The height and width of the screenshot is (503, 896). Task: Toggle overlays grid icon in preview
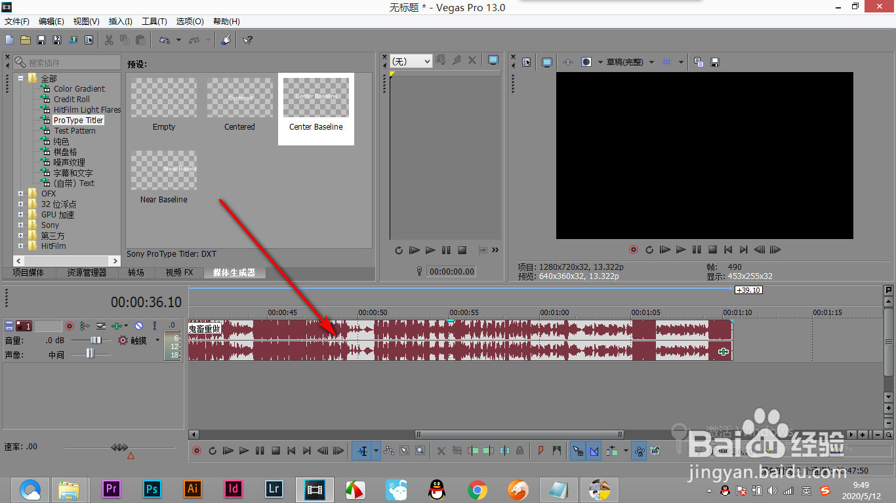(667, 62)
